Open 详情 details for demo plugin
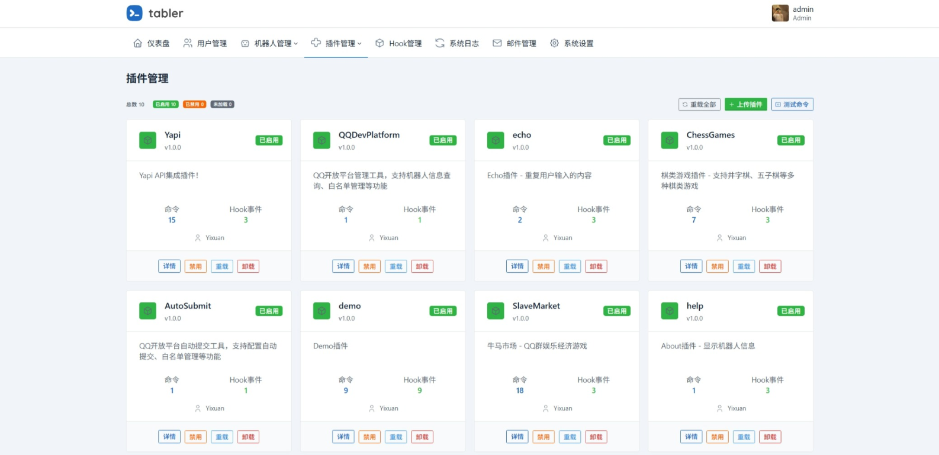The image size is (939, 455). 343,437
